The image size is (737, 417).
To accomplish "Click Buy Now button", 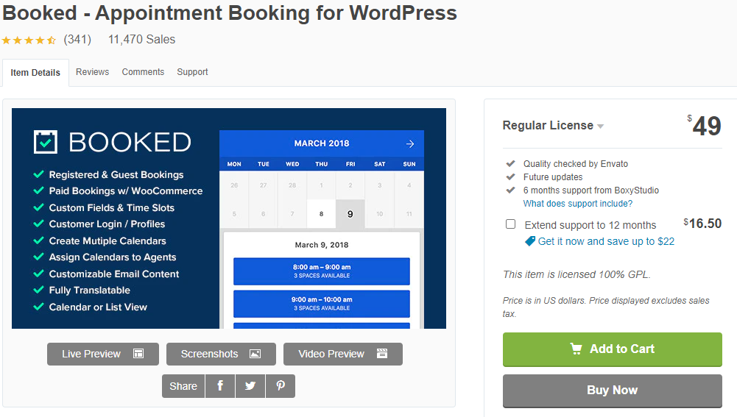I will click(613, 391).
